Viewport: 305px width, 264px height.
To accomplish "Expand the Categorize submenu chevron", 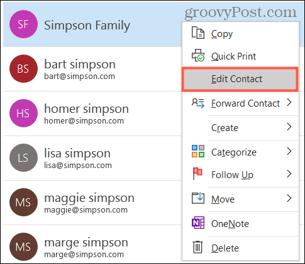I will (289, 151).
